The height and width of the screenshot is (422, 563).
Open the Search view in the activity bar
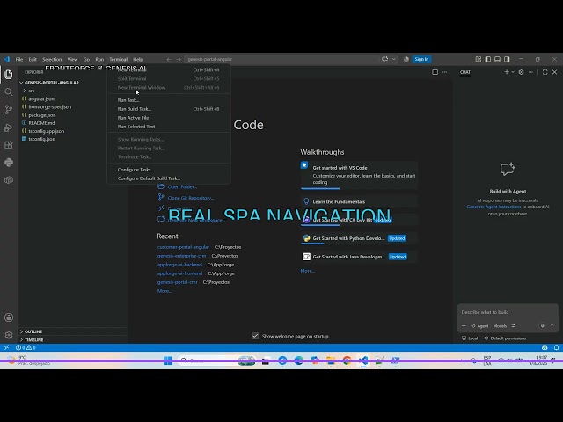[x=9, y=91]
